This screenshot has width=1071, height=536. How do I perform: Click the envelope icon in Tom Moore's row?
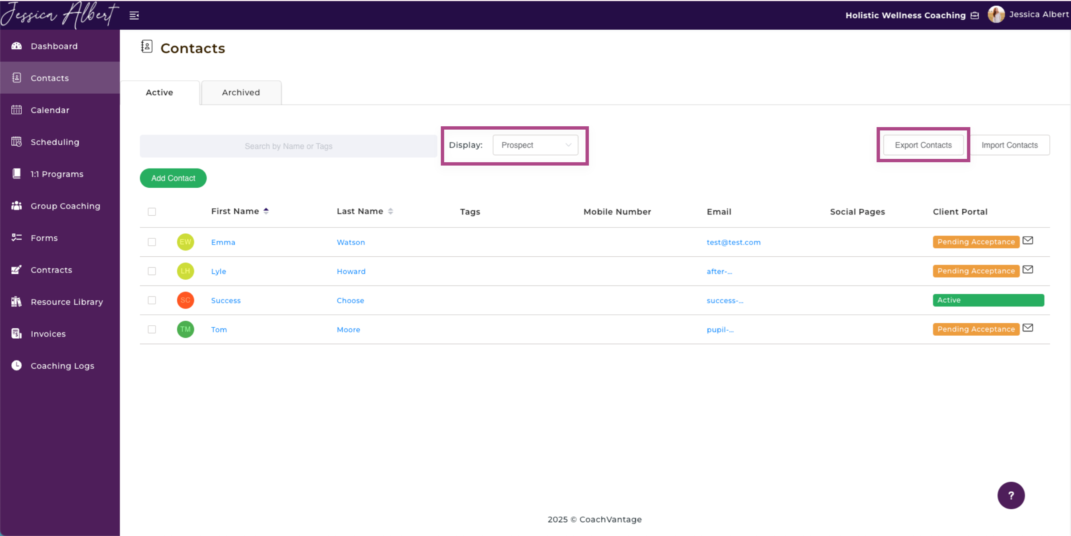(1028, 328)
